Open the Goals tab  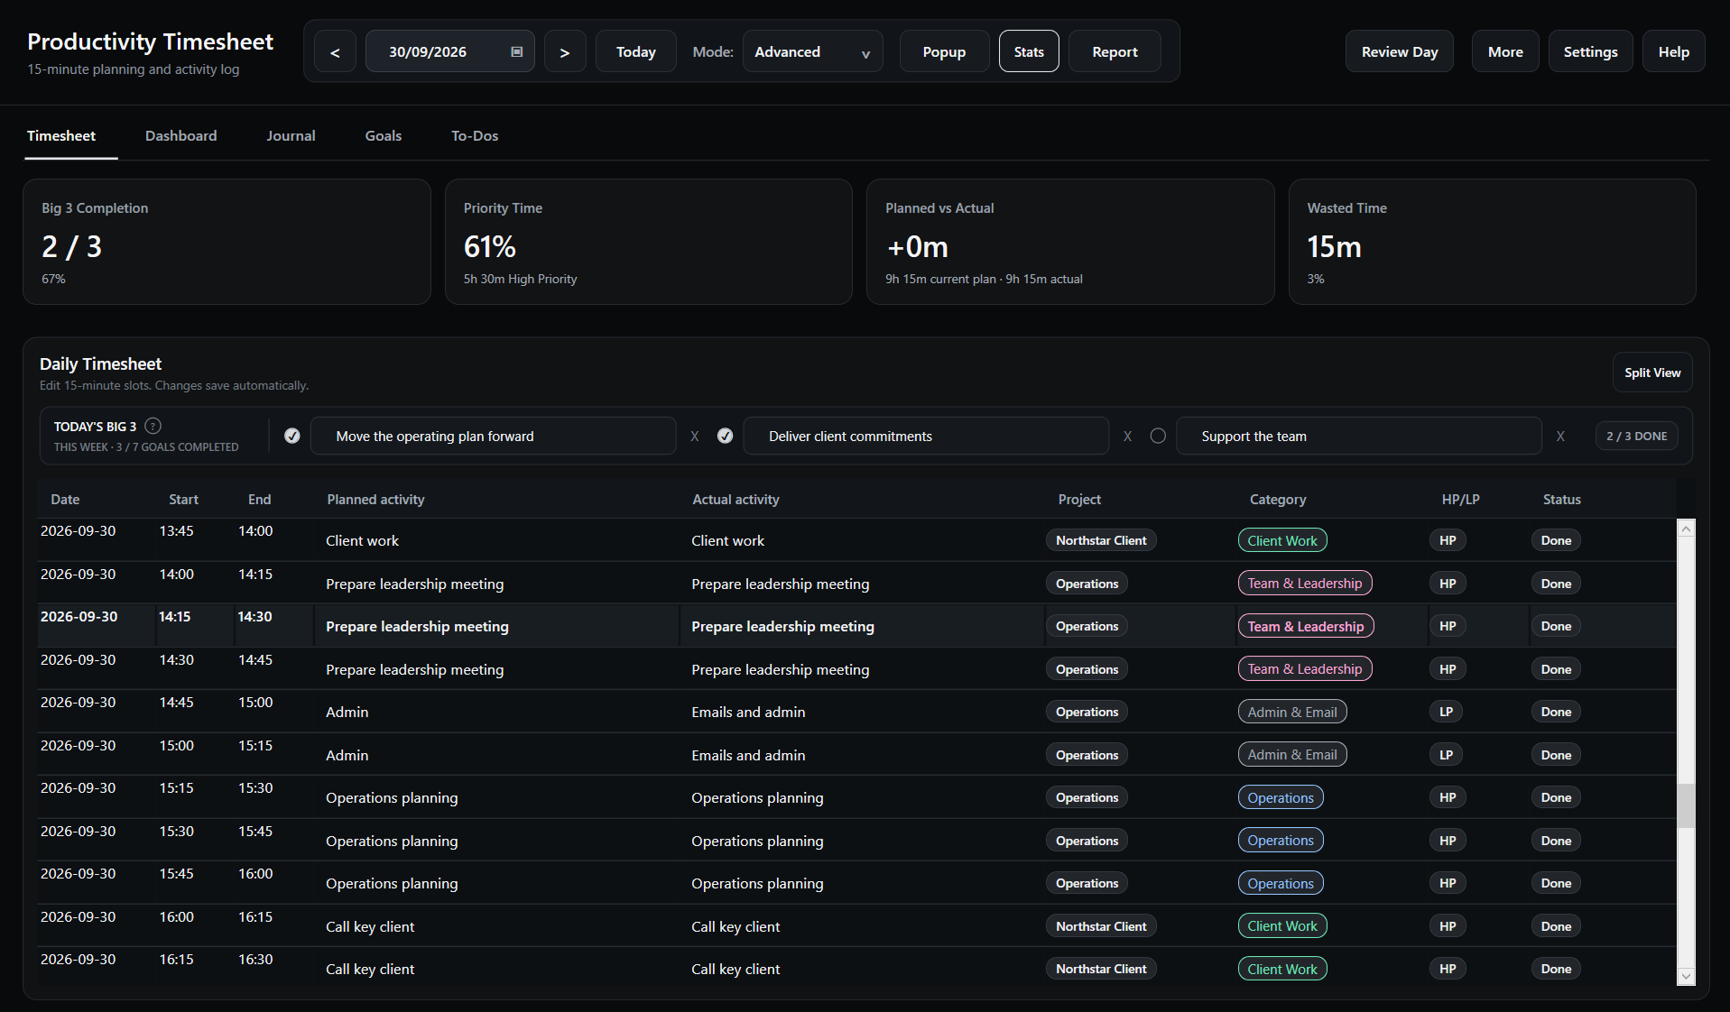(384, 135)
